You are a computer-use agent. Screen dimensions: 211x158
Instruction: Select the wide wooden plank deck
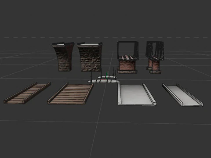pyautogui.click(x=71, y=94)
